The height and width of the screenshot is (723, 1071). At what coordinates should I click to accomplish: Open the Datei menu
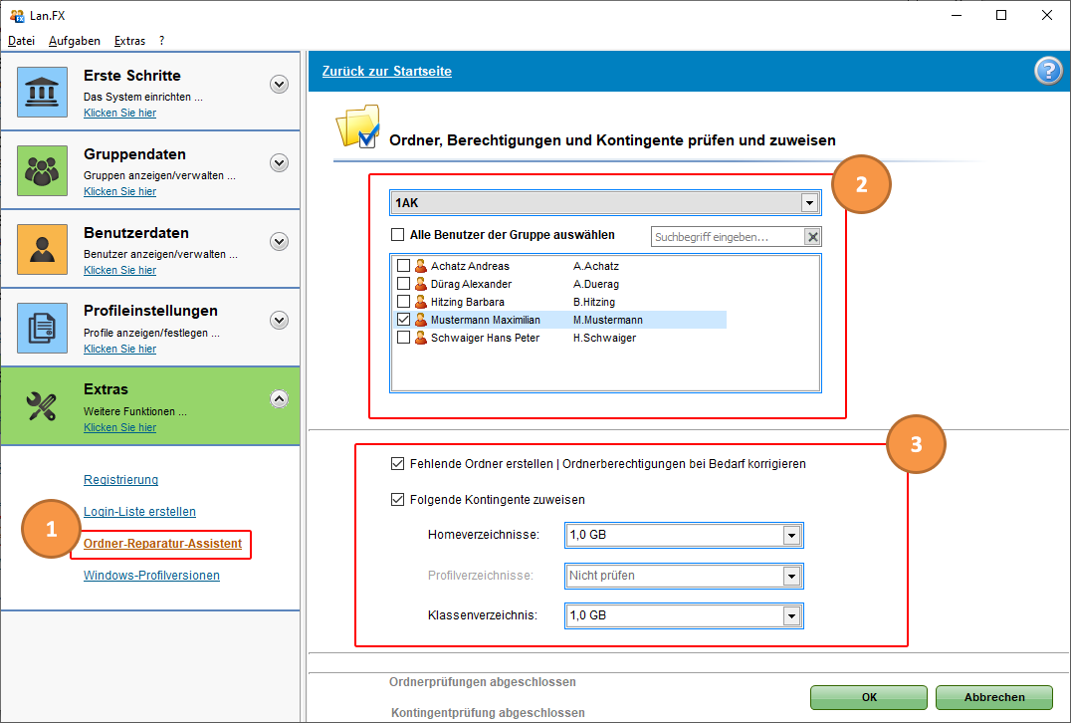tap(21, 41)
